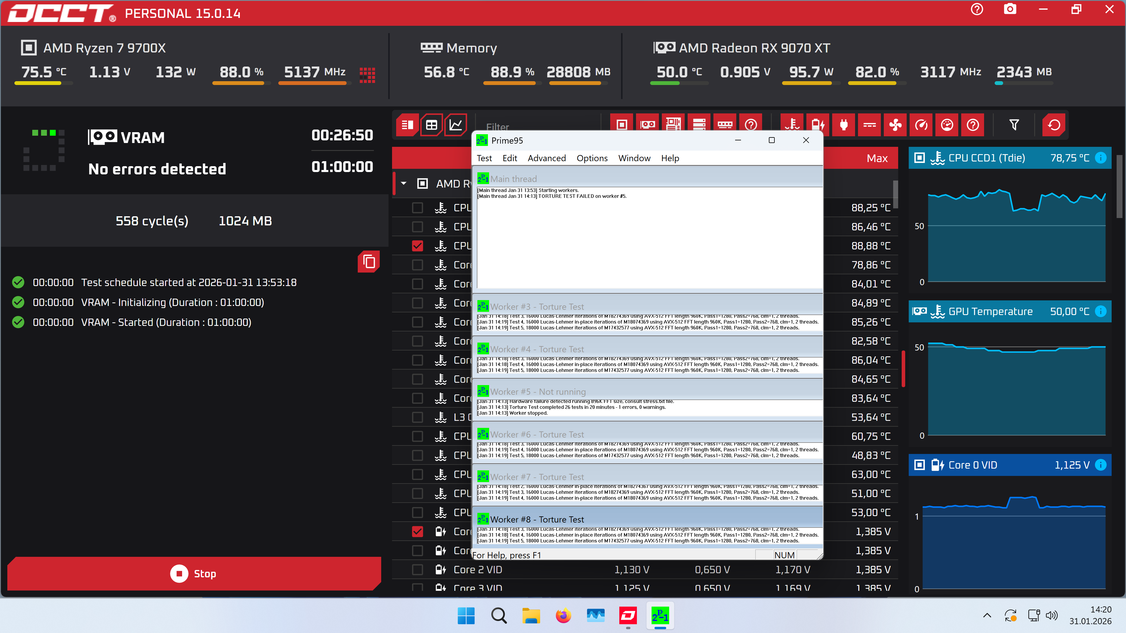Open OCCT from the Windows taskbar
Viewport: 1126px width, 633px height.
[628, 616]
